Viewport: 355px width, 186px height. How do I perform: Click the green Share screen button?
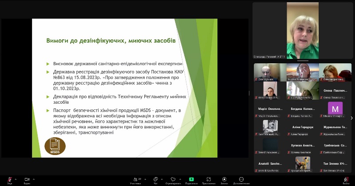click(191, 179)
